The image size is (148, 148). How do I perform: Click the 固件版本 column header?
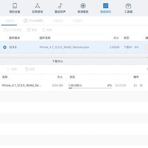click(14, 38)
